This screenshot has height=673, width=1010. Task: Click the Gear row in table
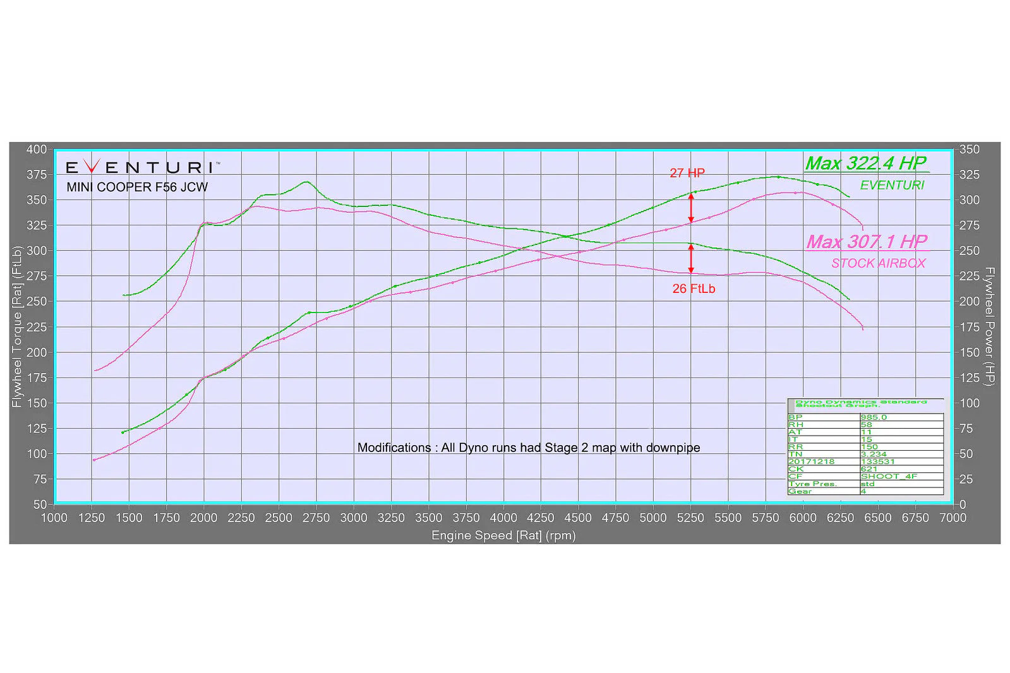pos(865,491)
